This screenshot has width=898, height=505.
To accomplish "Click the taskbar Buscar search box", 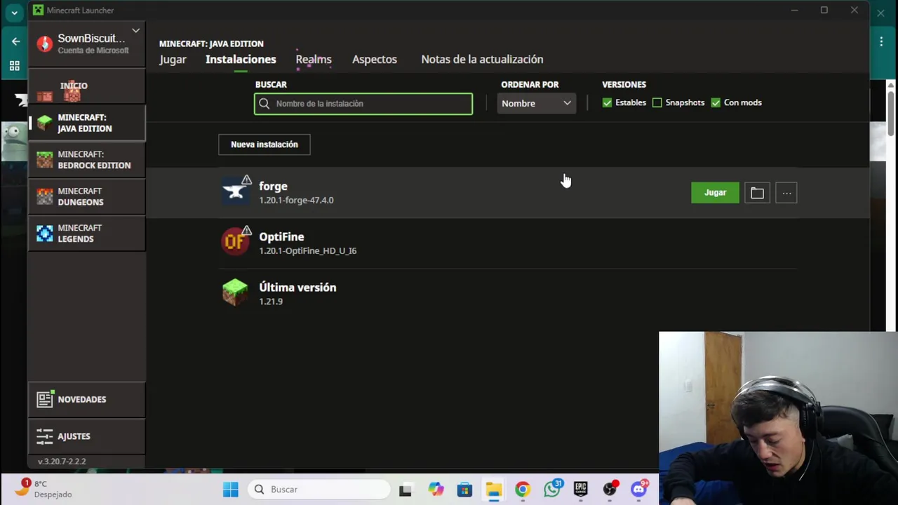I will (319, 490).
